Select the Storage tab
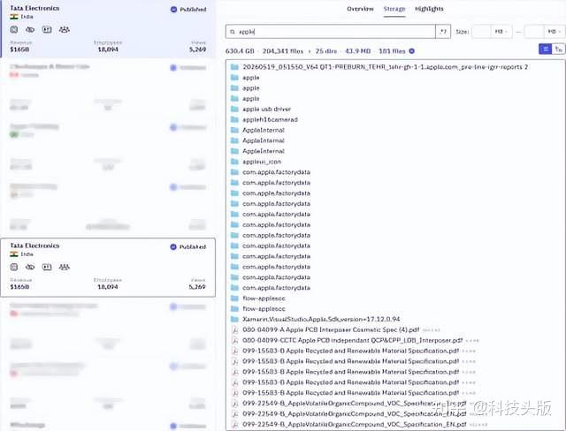566x431 pixels. [x=394, y=9]
